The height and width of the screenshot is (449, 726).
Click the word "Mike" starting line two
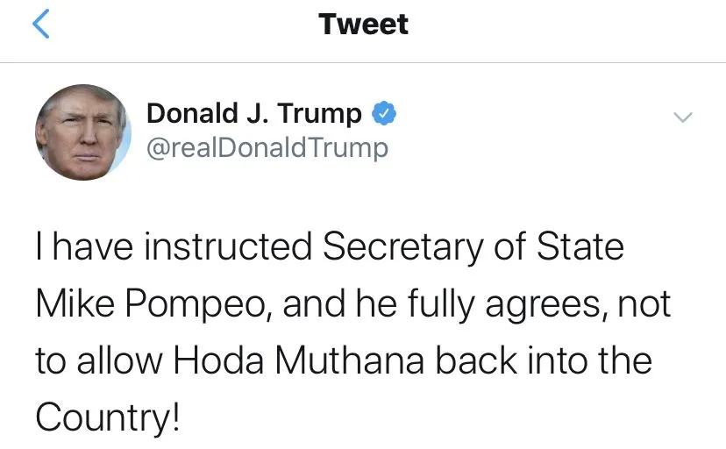71,304
